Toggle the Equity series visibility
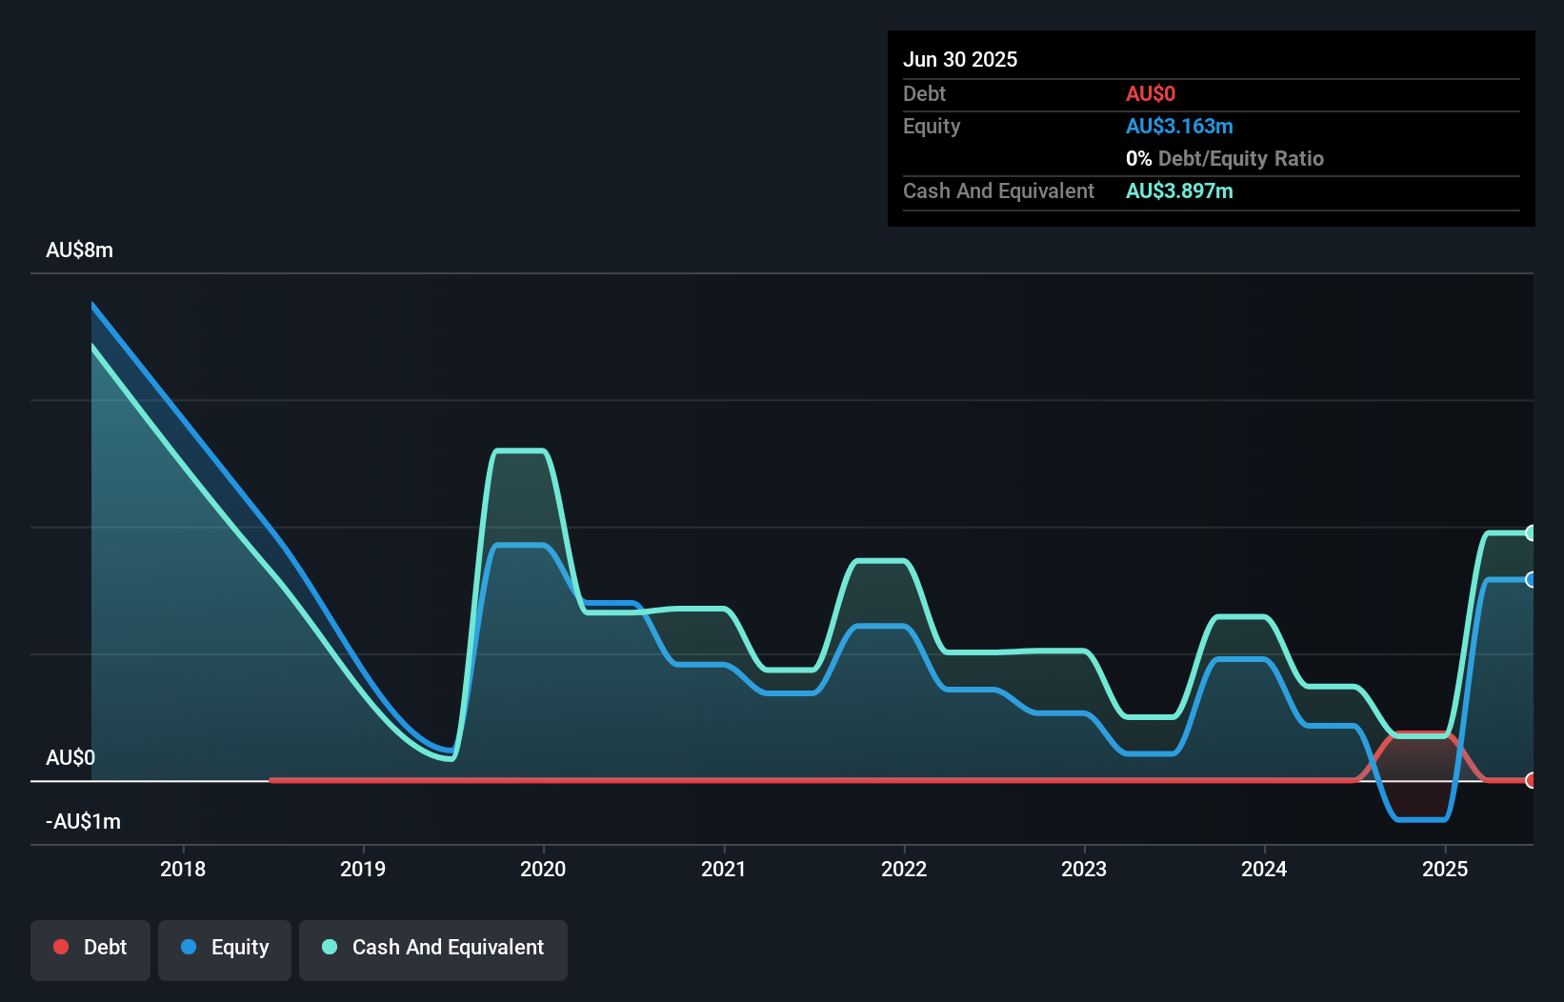 pos(224,948)
